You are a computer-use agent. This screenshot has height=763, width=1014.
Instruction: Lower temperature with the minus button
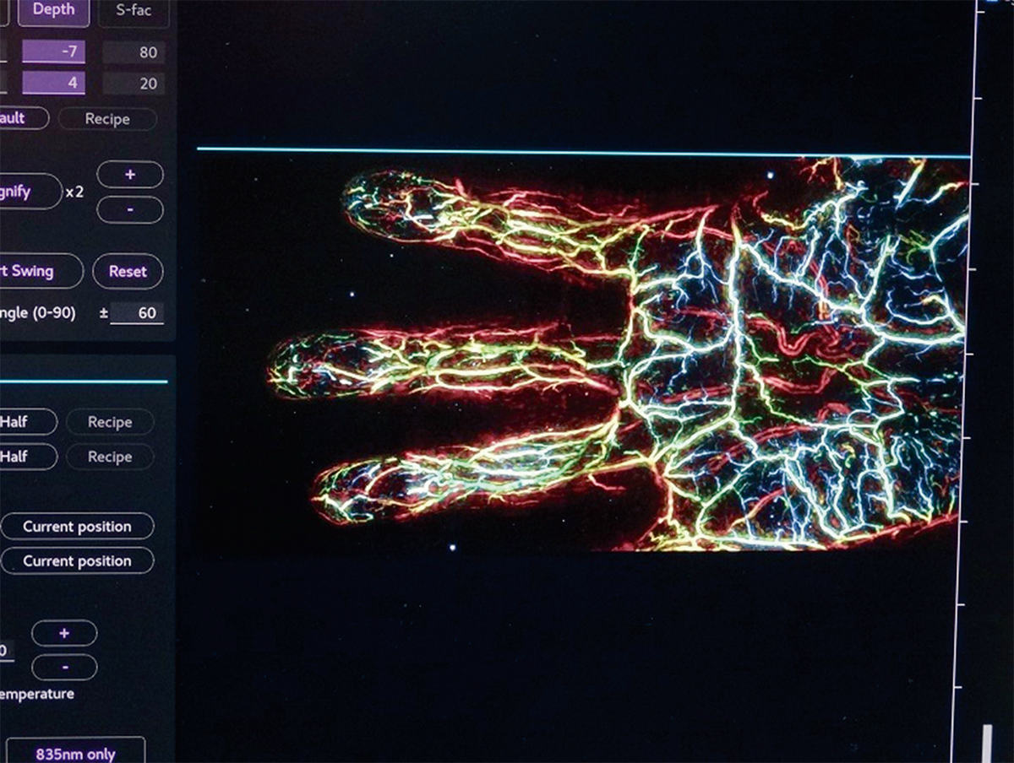(64, 667)
